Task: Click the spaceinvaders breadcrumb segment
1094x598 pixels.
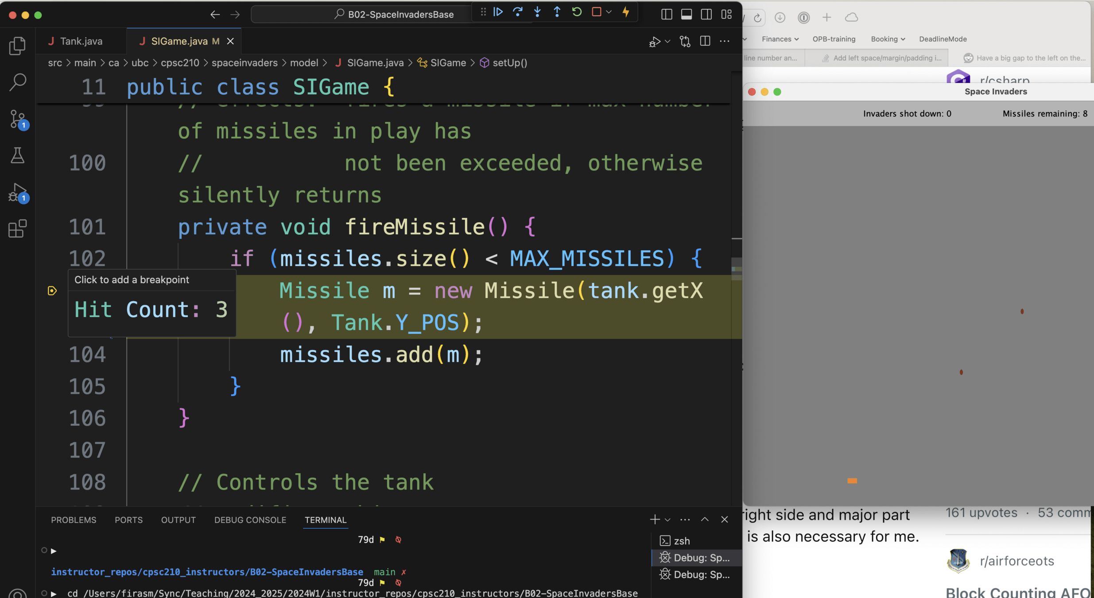Action: pyautogui.click(x=244, y=63)
